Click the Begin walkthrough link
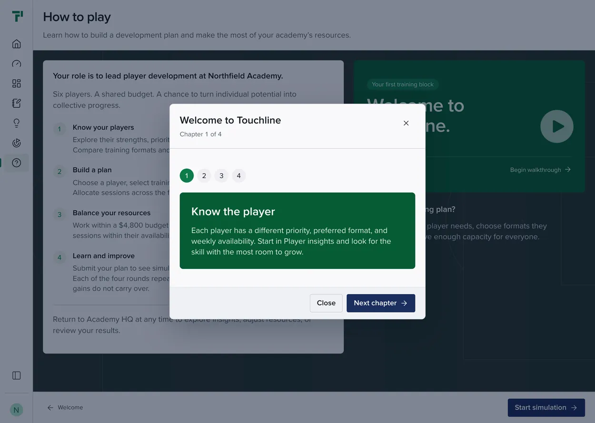 coord(540,170)
